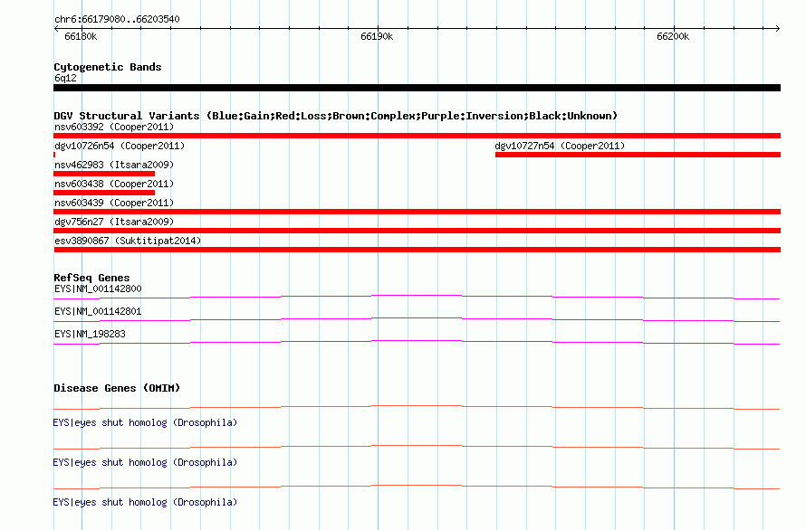Open variant nsv462983 (Itsara2009) label
This screenshot has height=530, width=806.
coord(114,165)
